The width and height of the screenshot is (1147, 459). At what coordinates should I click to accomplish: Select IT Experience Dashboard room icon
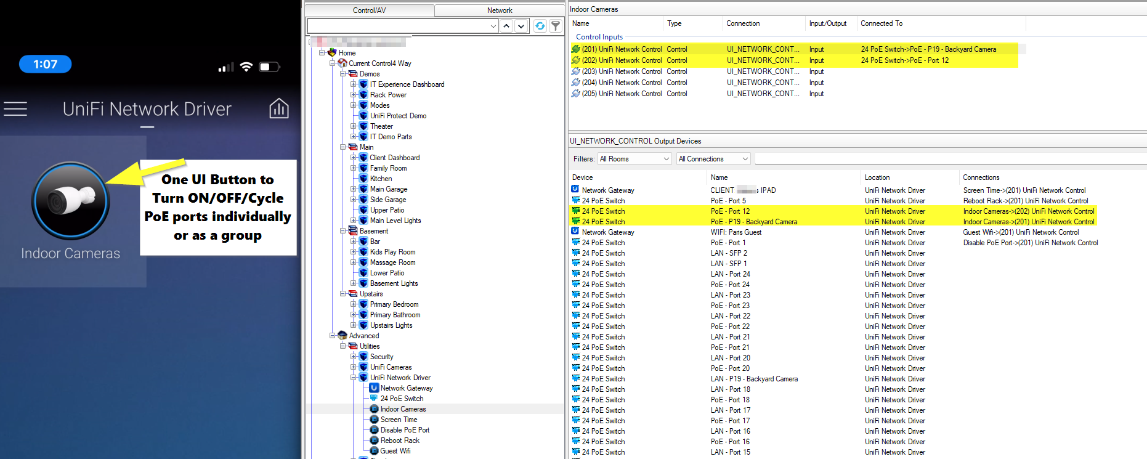click(x=363, y=84)
